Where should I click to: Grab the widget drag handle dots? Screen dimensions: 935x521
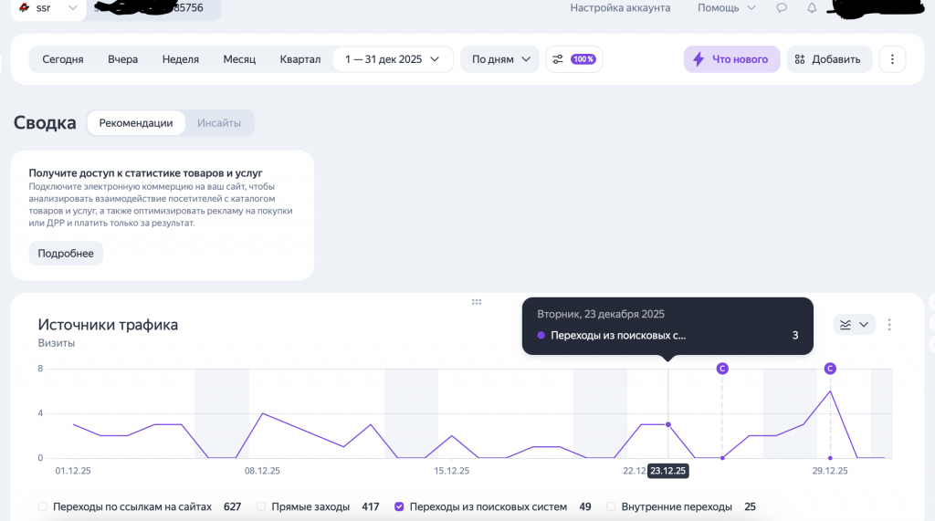(x=477, y=302)
